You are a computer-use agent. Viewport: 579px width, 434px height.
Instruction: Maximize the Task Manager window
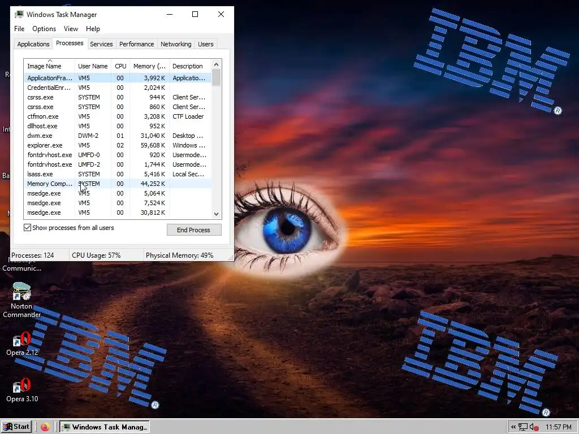tap(195, 14)
